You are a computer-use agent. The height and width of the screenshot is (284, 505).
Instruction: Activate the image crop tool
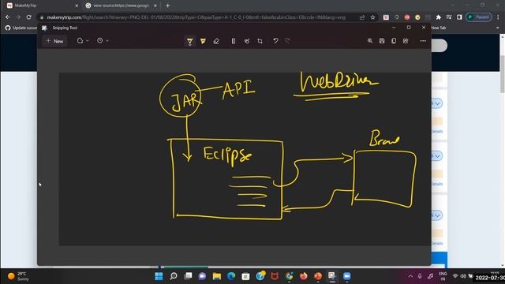(x=260, y=41)
